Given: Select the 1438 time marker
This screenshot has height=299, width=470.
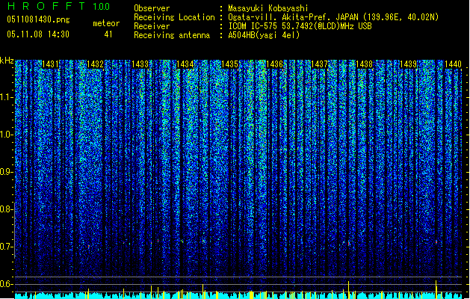Looking at the screenshot, I should [364, 64].
